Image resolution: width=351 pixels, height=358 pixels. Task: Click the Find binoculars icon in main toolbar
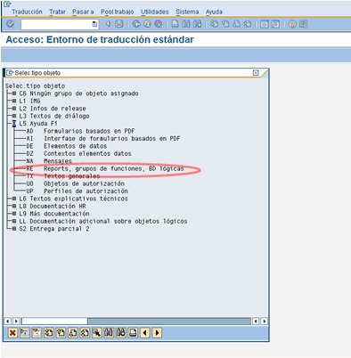point(186,24)
